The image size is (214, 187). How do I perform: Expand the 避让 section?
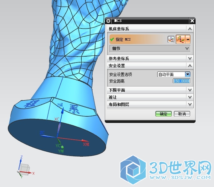(190, 97)
